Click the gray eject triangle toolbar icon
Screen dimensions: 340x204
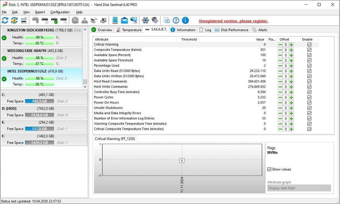pos(85,20)
